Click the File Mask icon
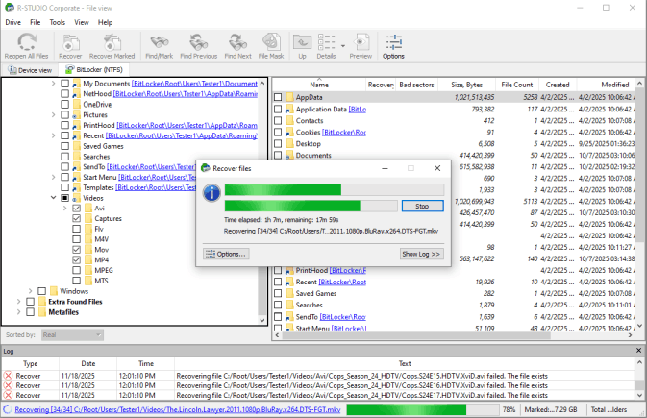The width and height of the screenshot is (647, 418). (271, 45)
